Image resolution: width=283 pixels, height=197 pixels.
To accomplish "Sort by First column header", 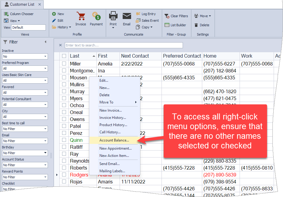I will pos(108,56).
